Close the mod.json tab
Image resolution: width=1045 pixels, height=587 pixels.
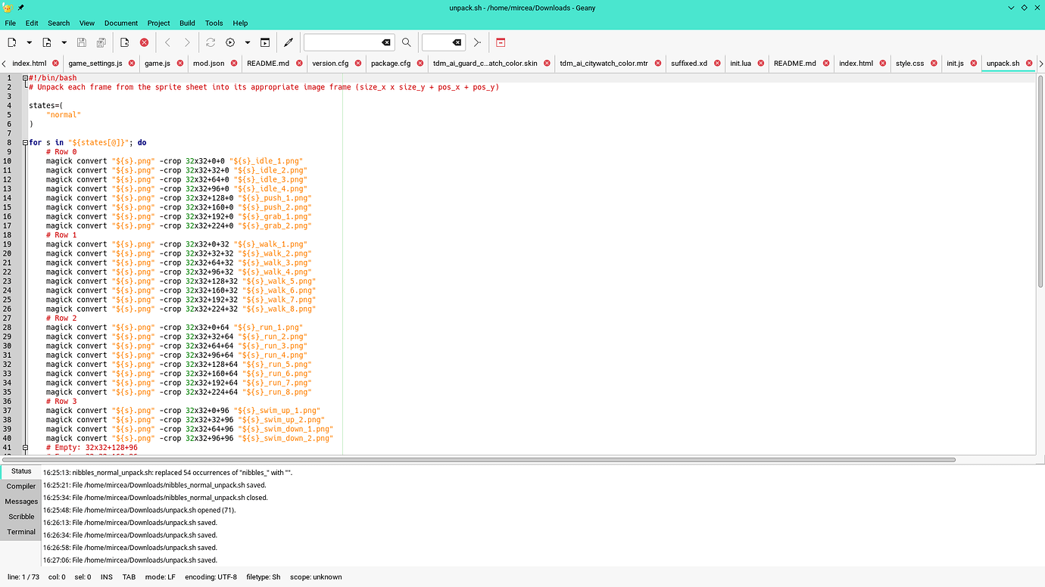click(234, 64)
